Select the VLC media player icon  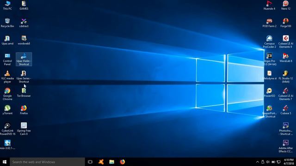(7, 77)
